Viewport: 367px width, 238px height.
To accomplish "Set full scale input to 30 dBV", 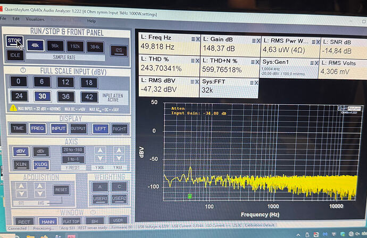I will [x=43, y=96].
